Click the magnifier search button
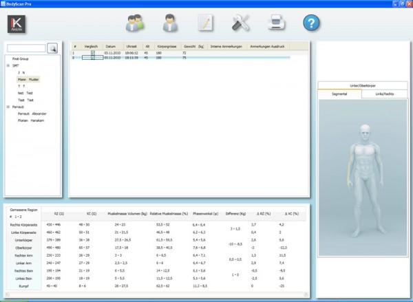This screenshot has width=413, height=302. [52, 48]
